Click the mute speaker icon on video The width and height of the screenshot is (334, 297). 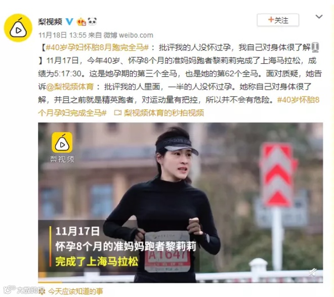click(x=313, y=272)
